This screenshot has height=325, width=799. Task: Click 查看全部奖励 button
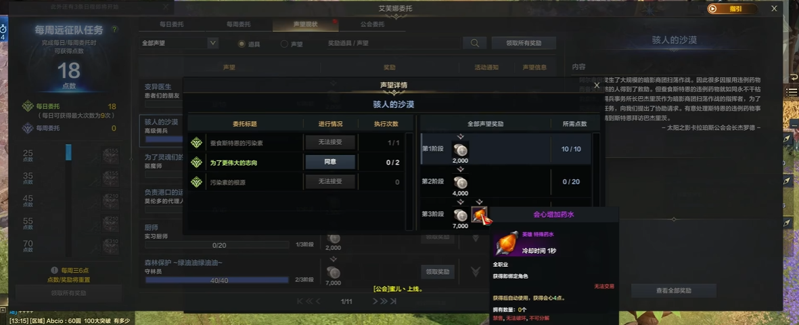coord(674,290)
